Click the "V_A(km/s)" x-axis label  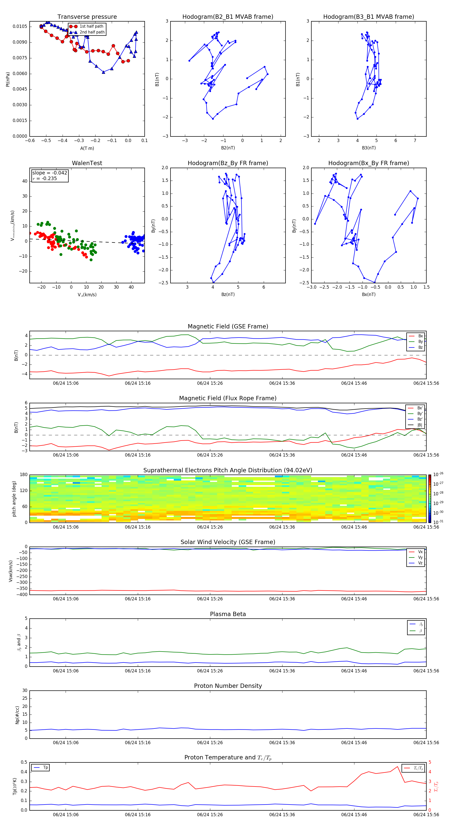[87, 295]
